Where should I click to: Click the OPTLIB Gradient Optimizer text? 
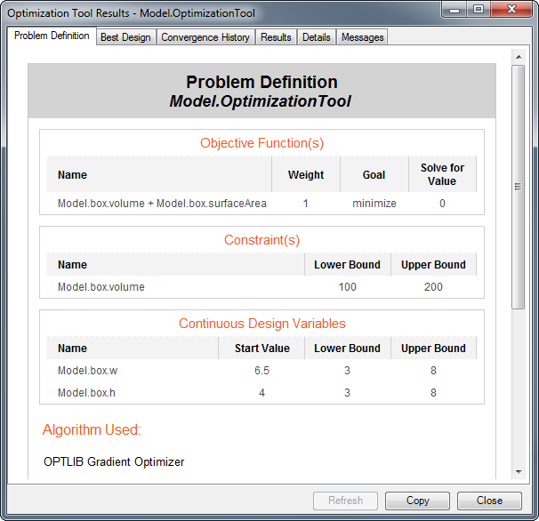pos(113,461)
